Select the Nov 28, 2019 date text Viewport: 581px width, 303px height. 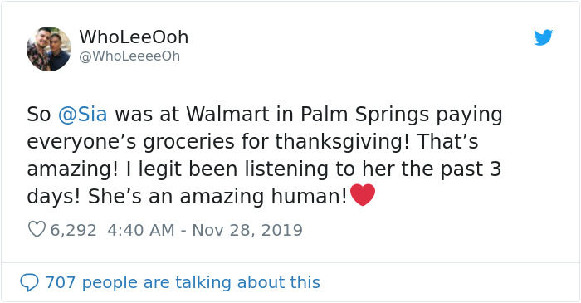pos(247,230)
